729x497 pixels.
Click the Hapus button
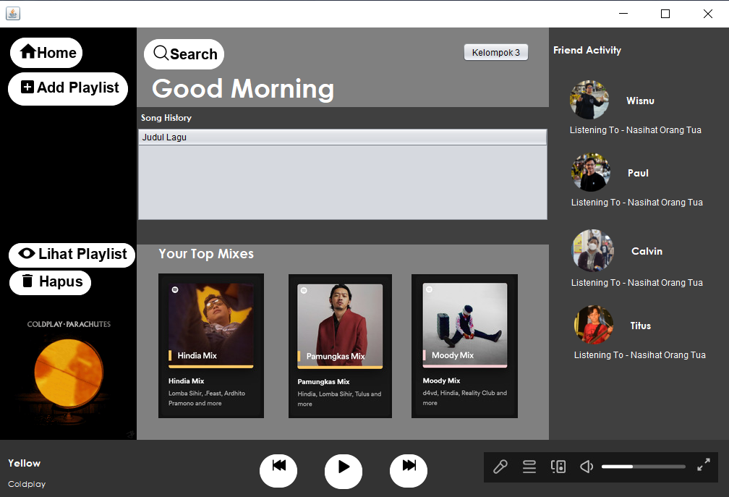[x=50, y=282]
